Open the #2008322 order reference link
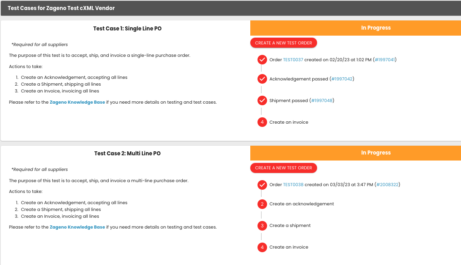This screenshot has height=265, width=461. [387, 185]
